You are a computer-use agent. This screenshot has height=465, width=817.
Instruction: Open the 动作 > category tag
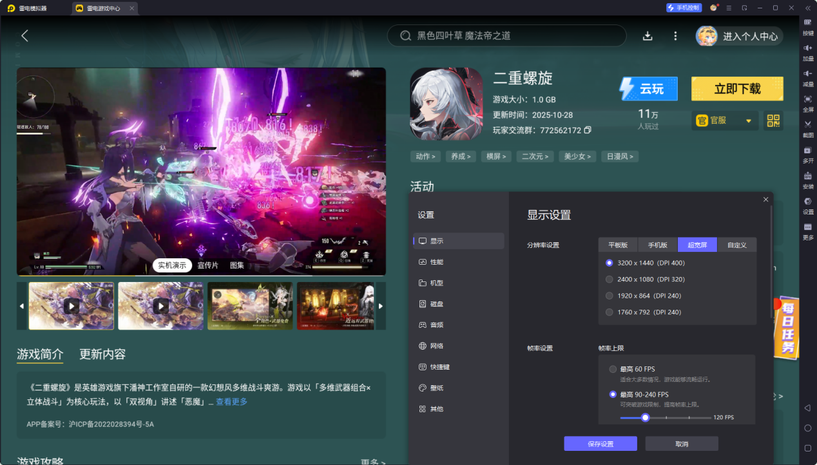coord(425,157)
